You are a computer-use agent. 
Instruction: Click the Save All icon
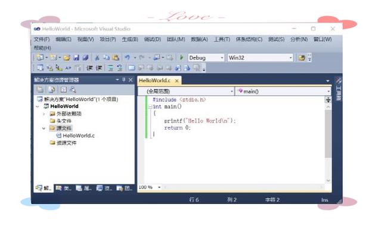[x=85, y=58]
